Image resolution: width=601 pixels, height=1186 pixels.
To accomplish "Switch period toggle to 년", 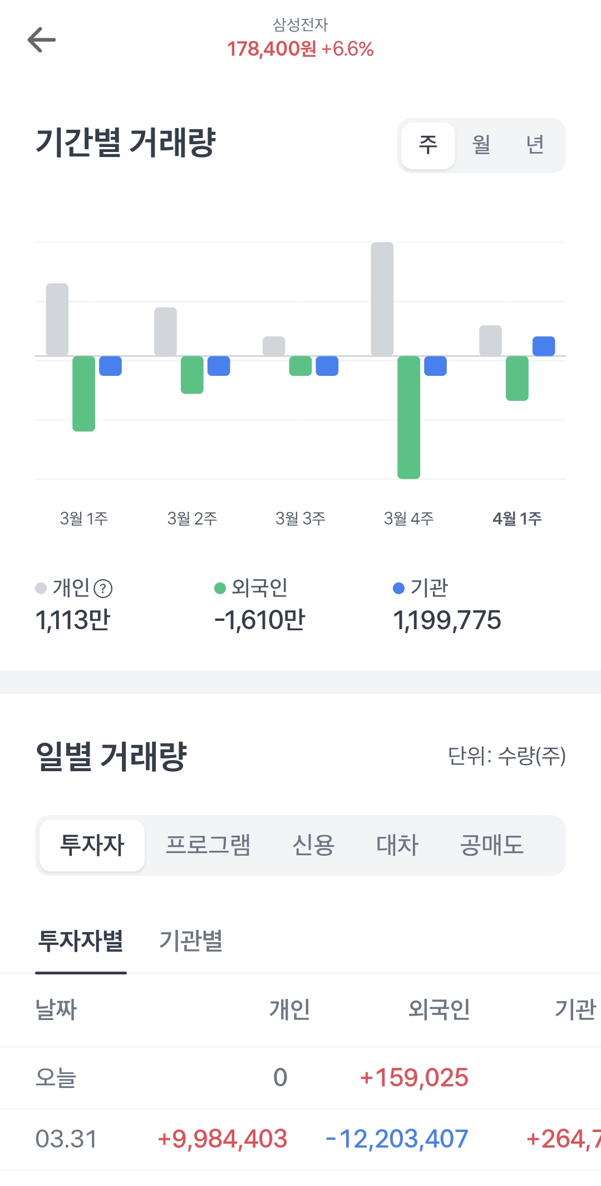I will pyautogui.click(x=535, y=145).
